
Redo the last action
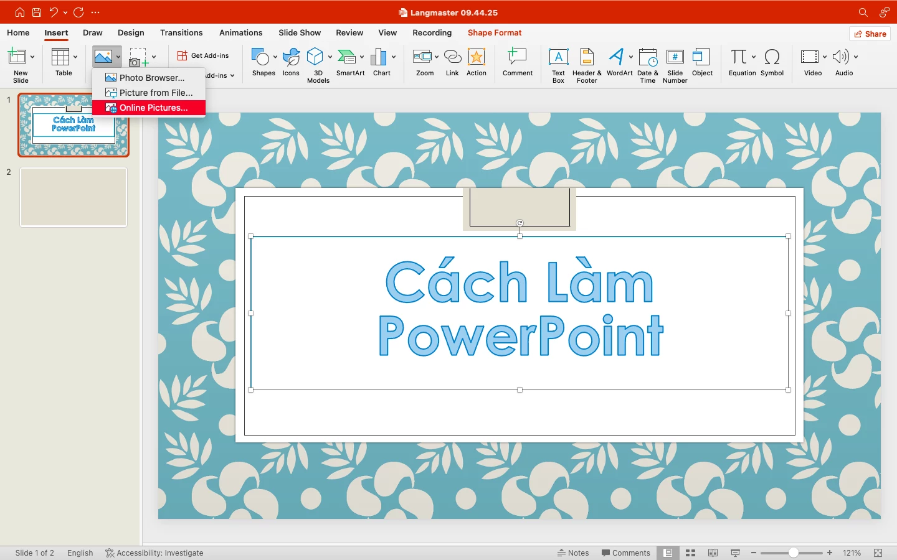(78, 12)
